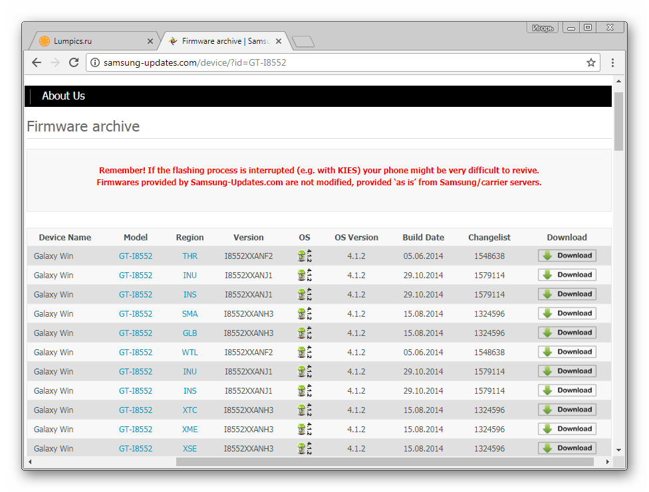Click the browser back arrow button
Image resolution: width=649 pixels, height=492 pixels.
[37, 62]
